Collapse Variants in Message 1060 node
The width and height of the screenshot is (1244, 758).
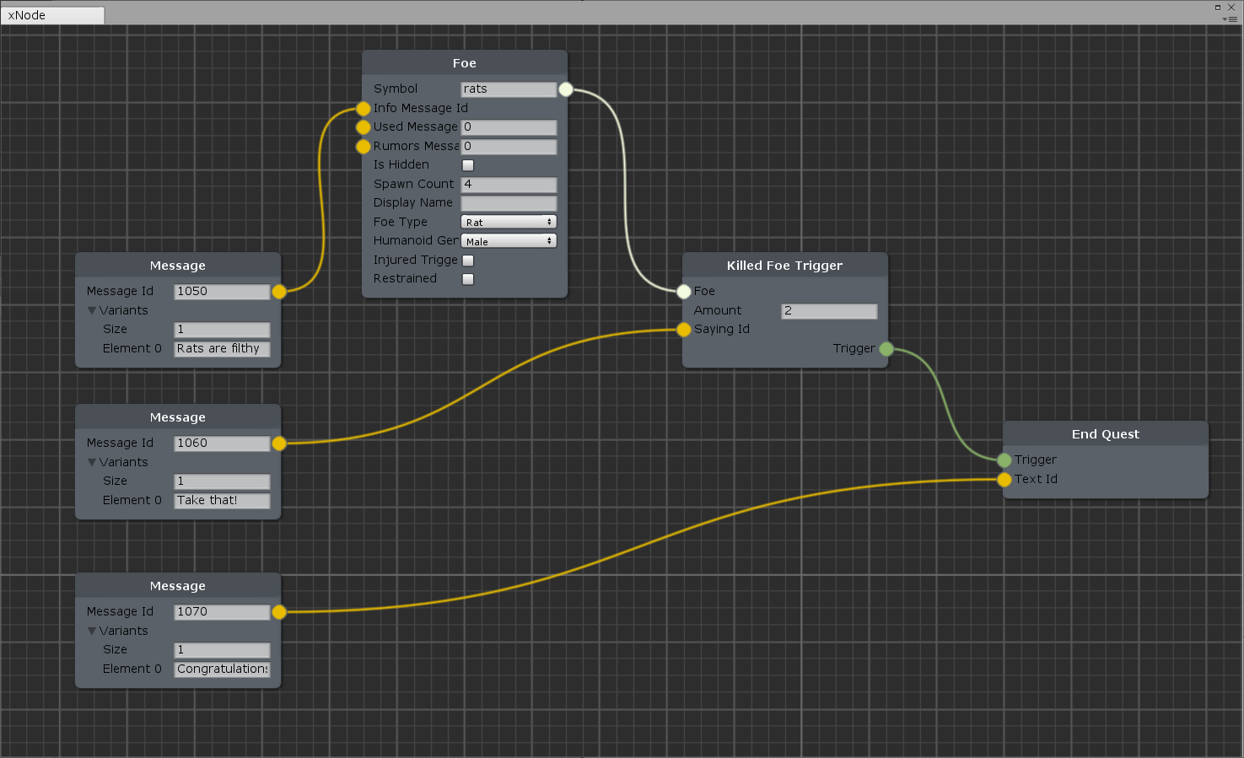pyautogui.click(x=92, y=462)
